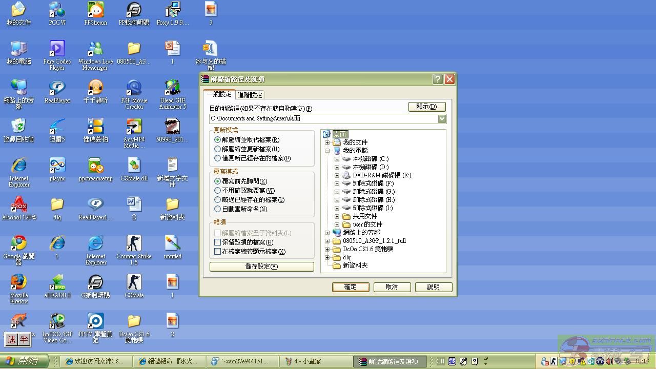Viewport: 656px width, 369px height.
Task: Click the Windows 開始 Start button
Action: coord(24,361)
